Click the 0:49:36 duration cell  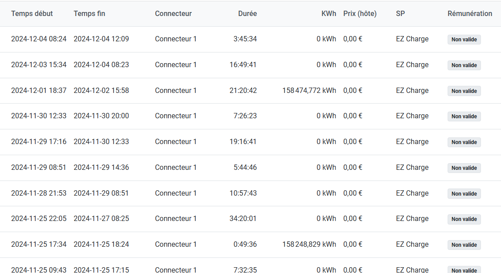point(245,245)
